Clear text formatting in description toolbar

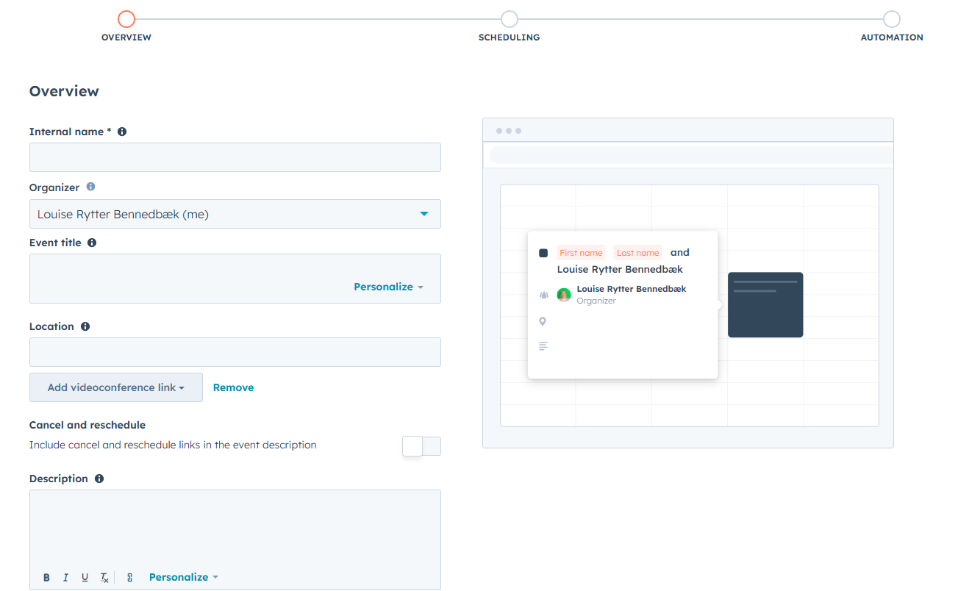104,578
